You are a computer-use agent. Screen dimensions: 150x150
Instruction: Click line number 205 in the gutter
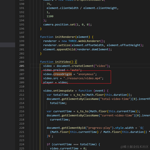[x=22, y=66]
